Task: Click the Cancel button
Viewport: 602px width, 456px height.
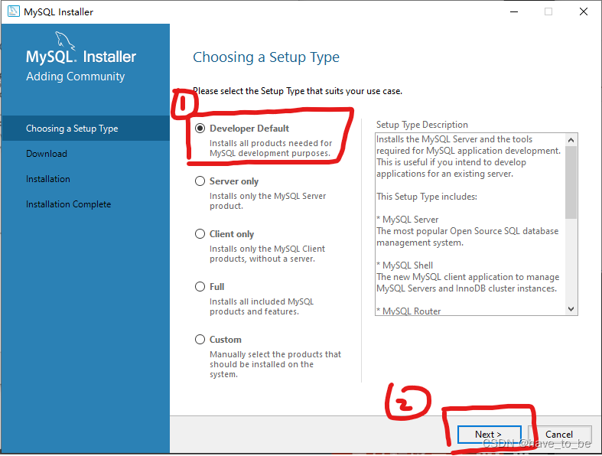Action: pos(559,435)
